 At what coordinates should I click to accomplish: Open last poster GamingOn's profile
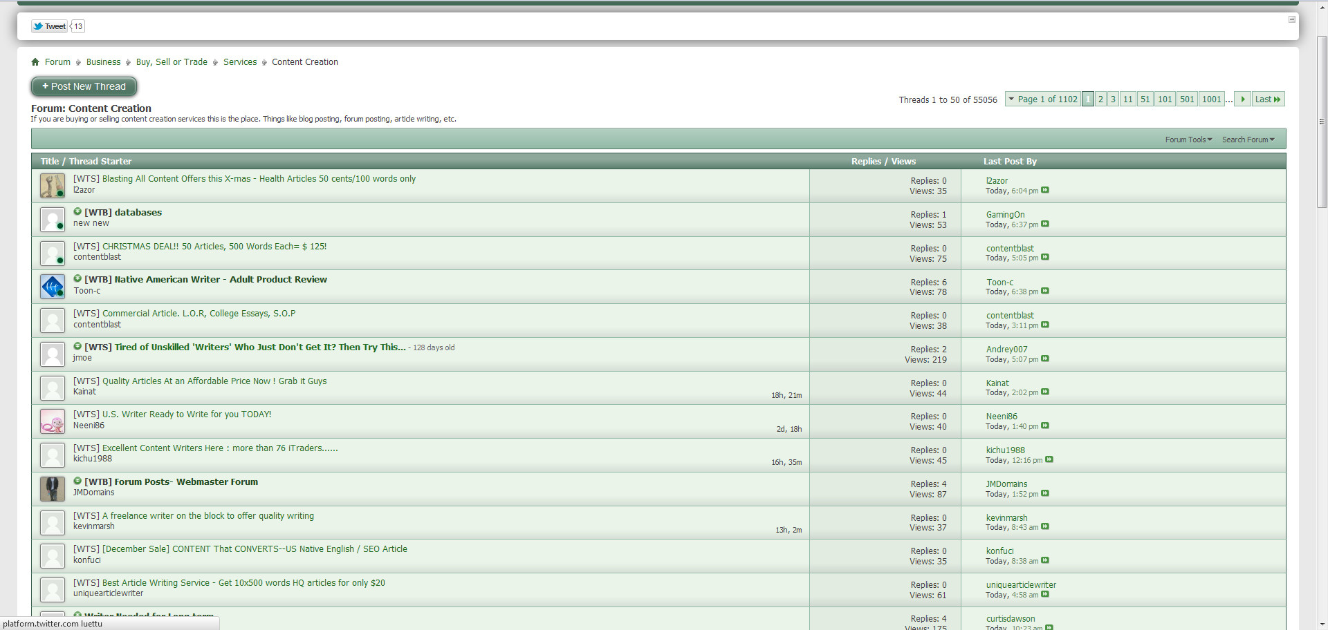pos(1006,215)
